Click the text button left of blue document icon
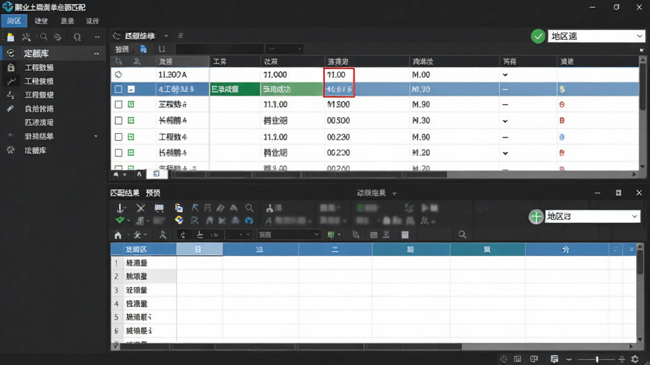Viewport: 650px width, 365px height. [122, 49]
